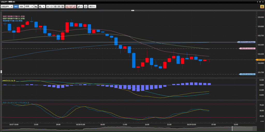
Task: Click the first pink order icon
Action: coord(67,6)
